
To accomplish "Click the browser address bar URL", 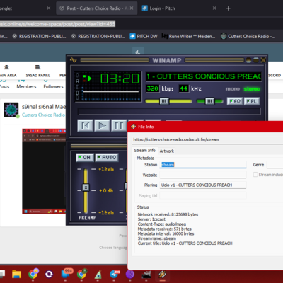I will pos(57,24).
